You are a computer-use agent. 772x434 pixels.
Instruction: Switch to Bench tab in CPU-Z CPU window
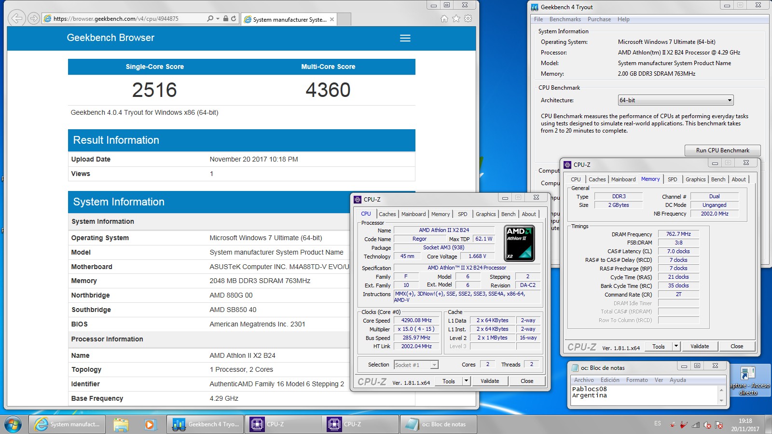pyautogui.click(x=508, y=214)
